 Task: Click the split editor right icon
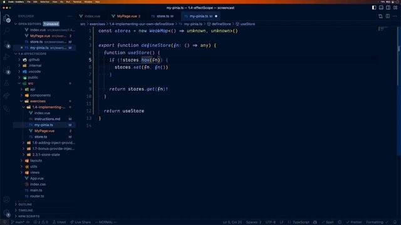[x=388, y=16]
